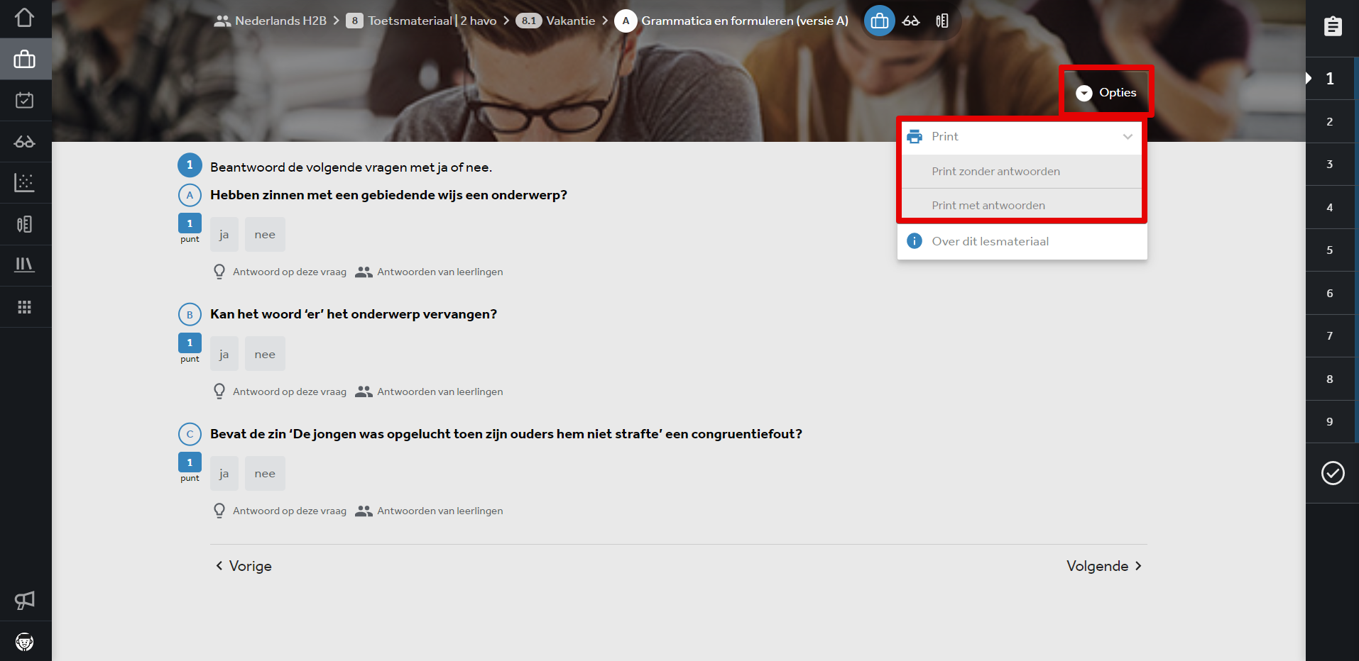Show 'Antwoord op deze vraag' for question B
Viewport: 1359px width, 661px height.
(x=290, y=391)
